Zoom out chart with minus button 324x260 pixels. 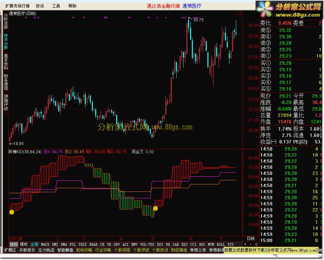tap(251, 244)
